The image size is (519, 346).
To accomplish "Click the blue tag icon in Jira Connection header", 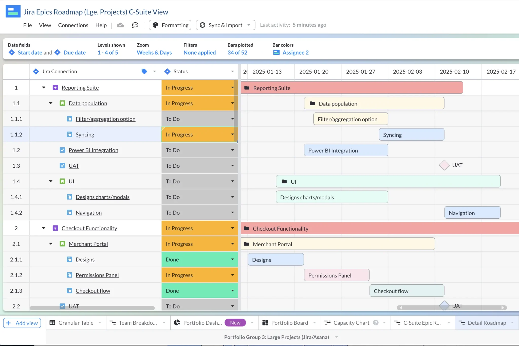I will point(144,72).
